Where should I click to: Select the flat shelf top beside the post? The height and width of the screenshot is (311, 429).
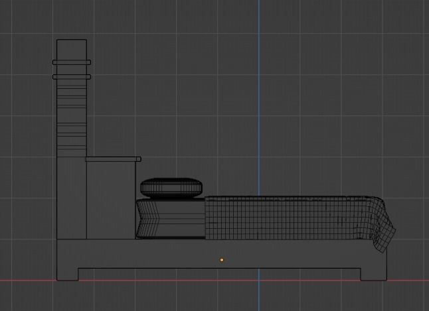pyautogui.click(x=113, y=159)
